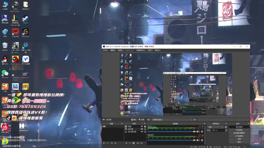This screenshot has width=264, height=148.
Task: Open the Steam desktop shortcut
Action: (x=25, y=19)
